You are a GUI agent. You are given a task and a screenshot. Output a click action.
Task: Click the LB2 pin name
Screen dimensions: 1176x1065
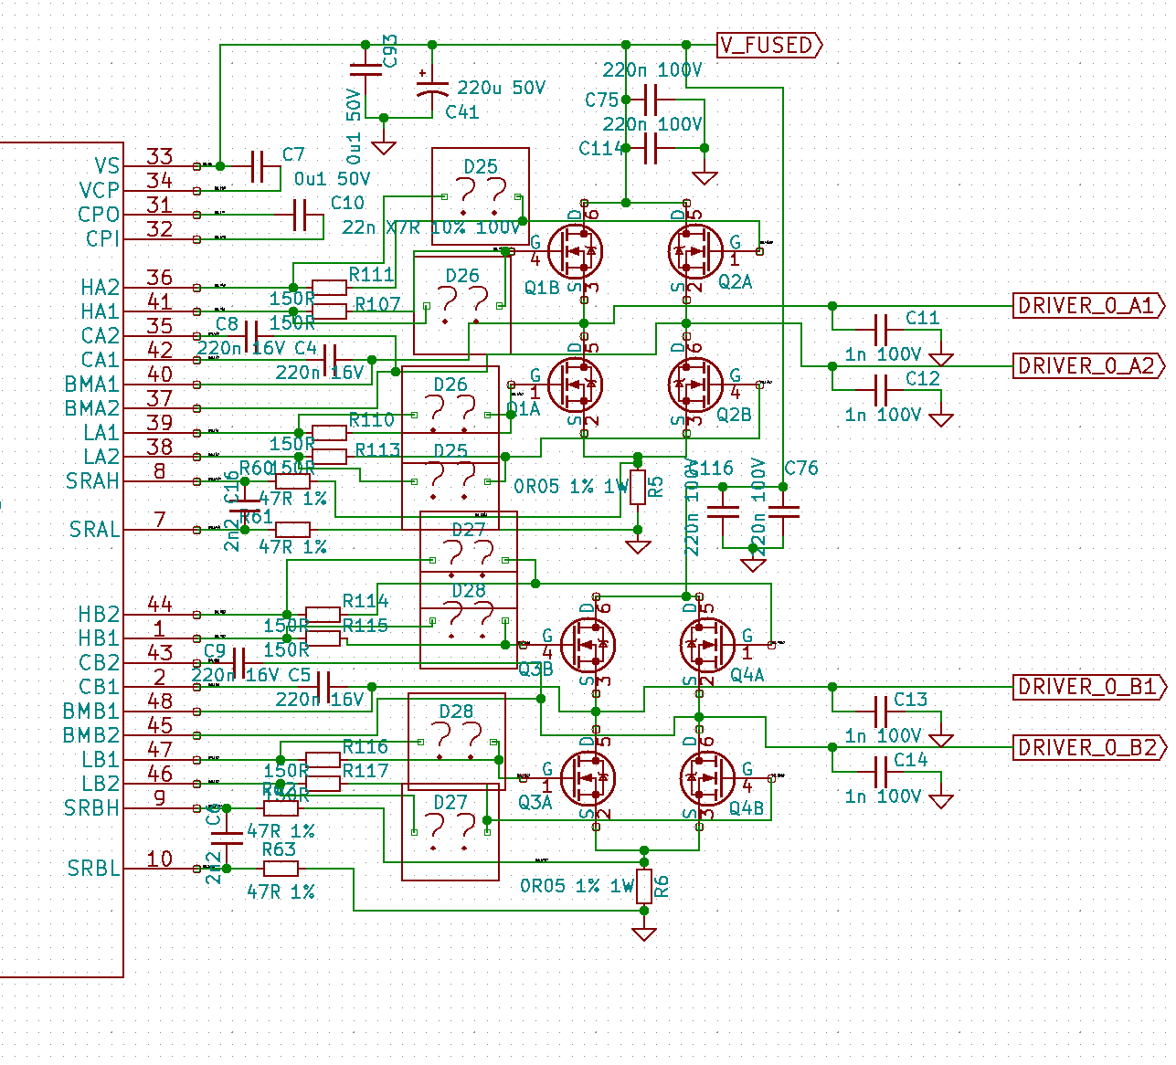pyautogui.click(x=101, y=784)
